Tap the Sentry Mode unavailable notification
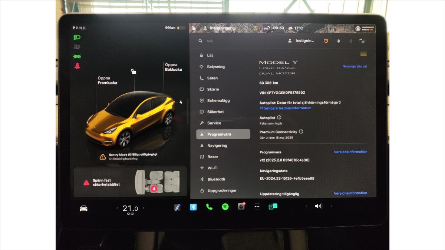Screen dimensions: 445x250 tap(128, 157)
